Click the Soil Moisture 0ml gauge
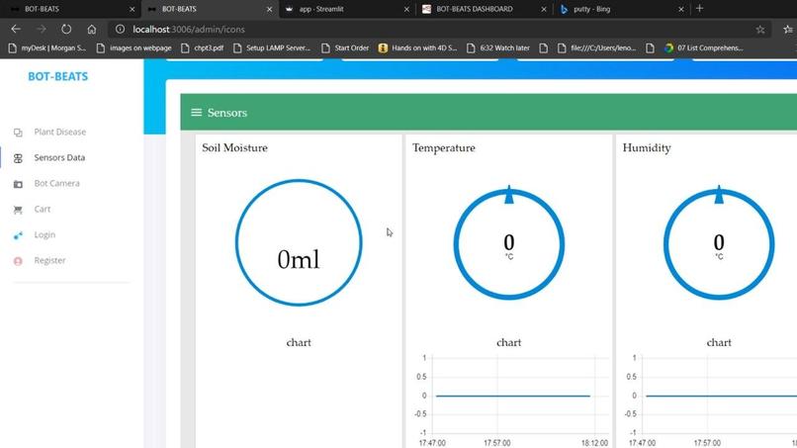 pos(299,242)
